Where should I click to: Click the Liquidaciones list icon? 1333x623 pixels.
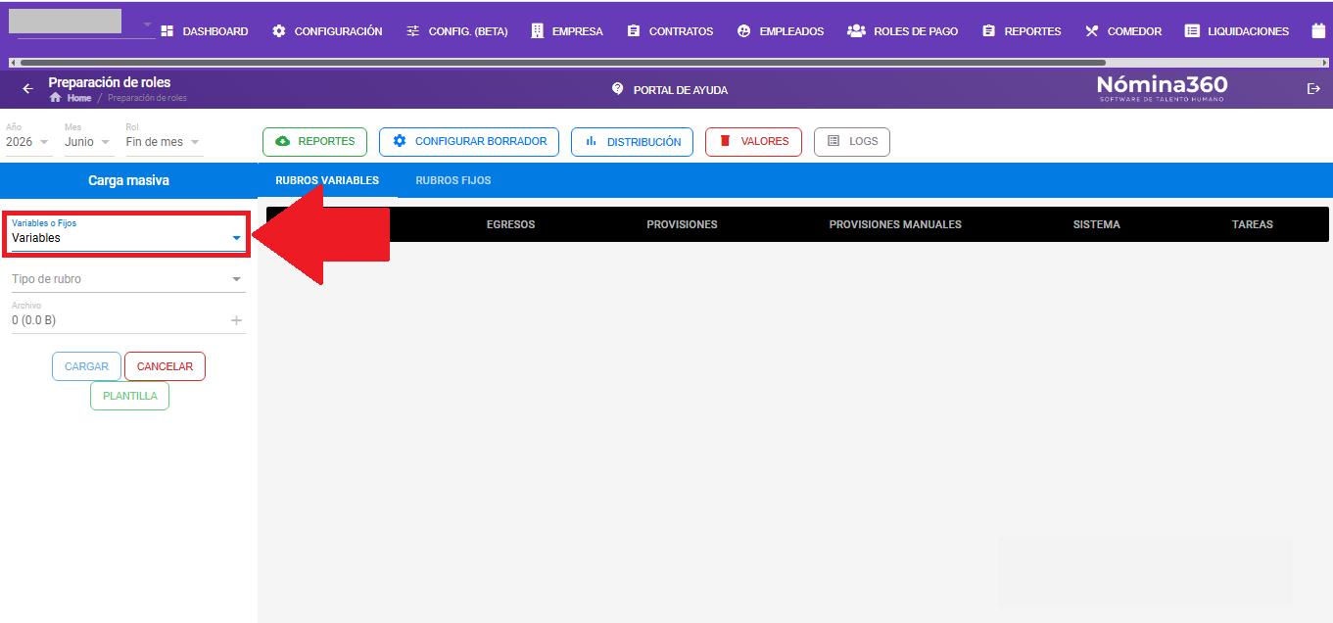click(x=1192, y=31)
